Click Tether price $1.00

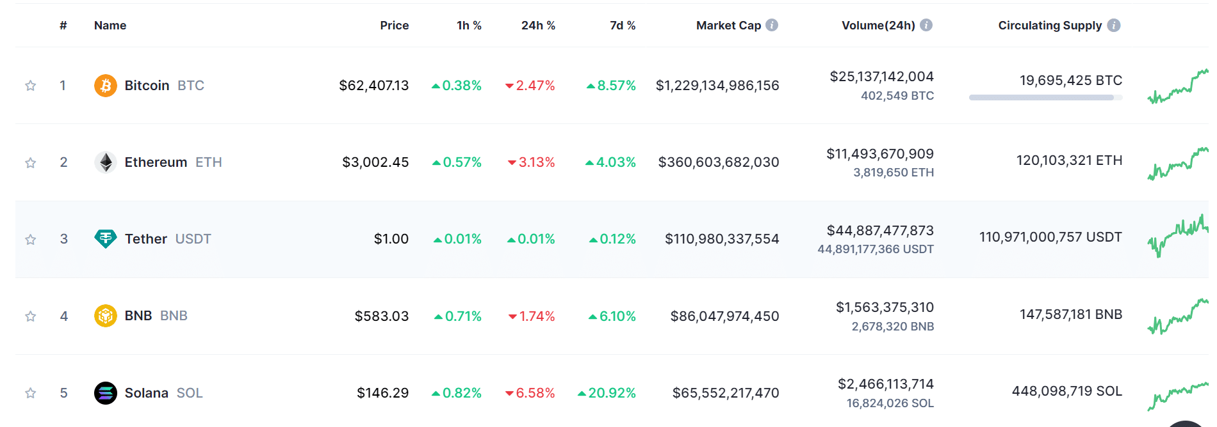point(391,239)
